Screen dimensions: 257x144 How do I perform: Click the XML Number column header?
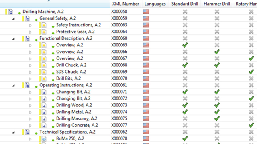point(126,4)
